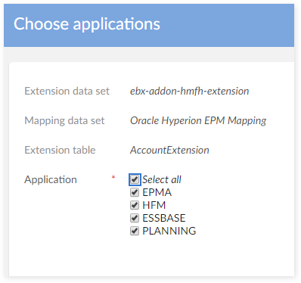Click the Mapping data set label

click(64, 120)
